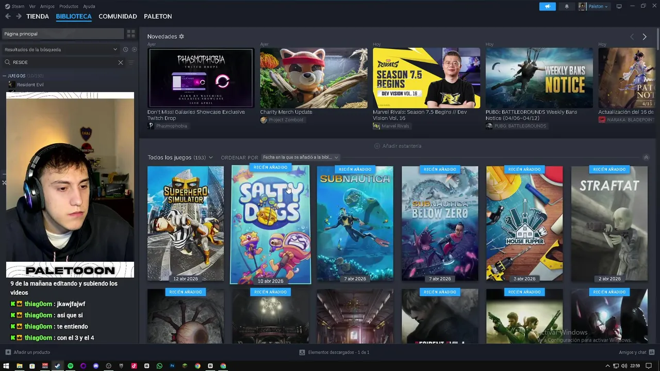Switch to the COMUNIDAD tab

[118, 16]
